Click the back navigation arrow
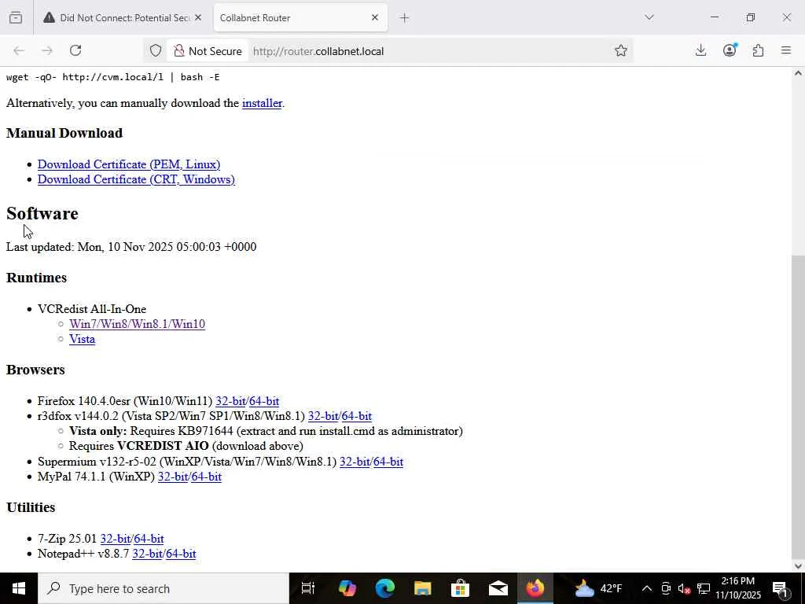This screenshot has height=604, width=805. click(x=19, y=50)
